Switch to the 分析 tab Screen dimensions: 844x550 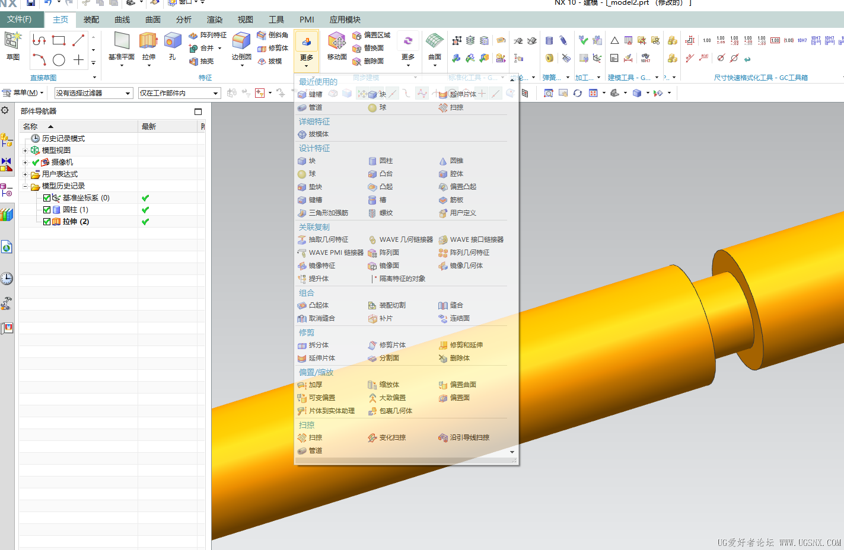[184, 20]
